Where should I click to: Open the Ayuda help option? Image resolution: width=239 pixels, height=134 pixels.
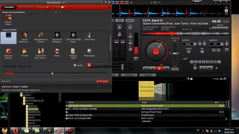pyautogui.click(x=78, y=66)
